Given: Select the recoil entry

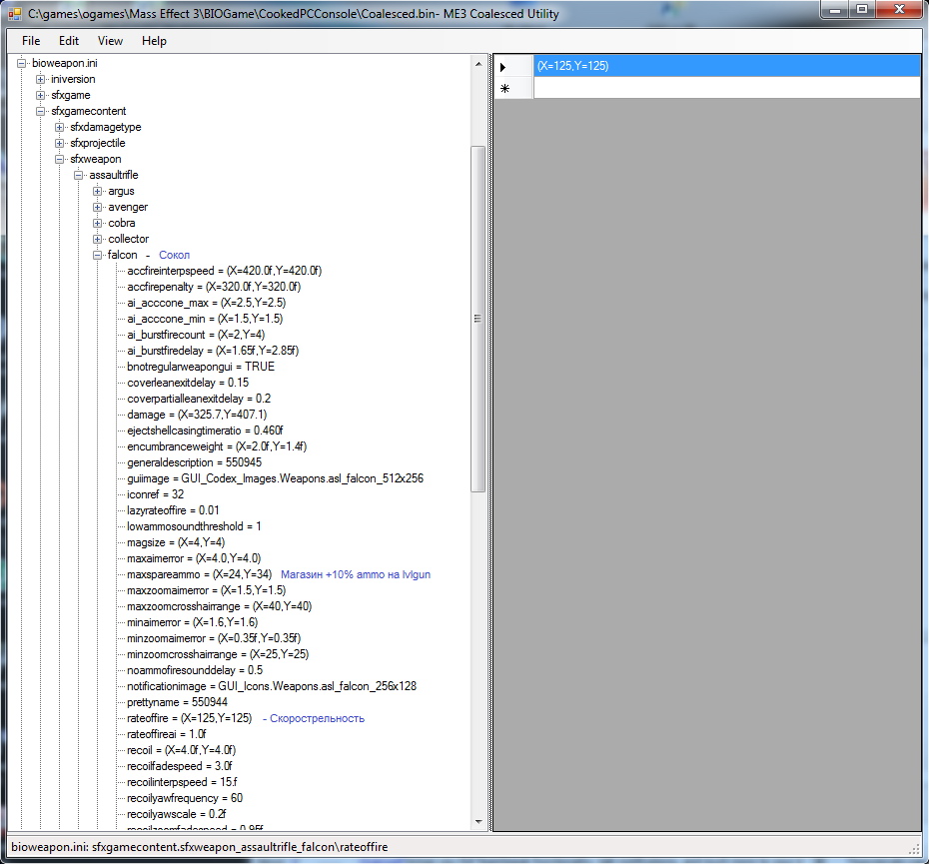Looking at the screenshot, I should 181,751.
